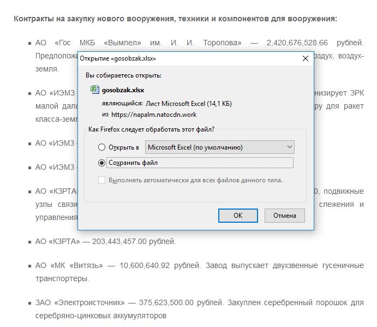The height and width of the screenshot is (327, 377).
Task: Click dialog title 'Открытие «gosobzak.xlsx»'
Action: 118,58
